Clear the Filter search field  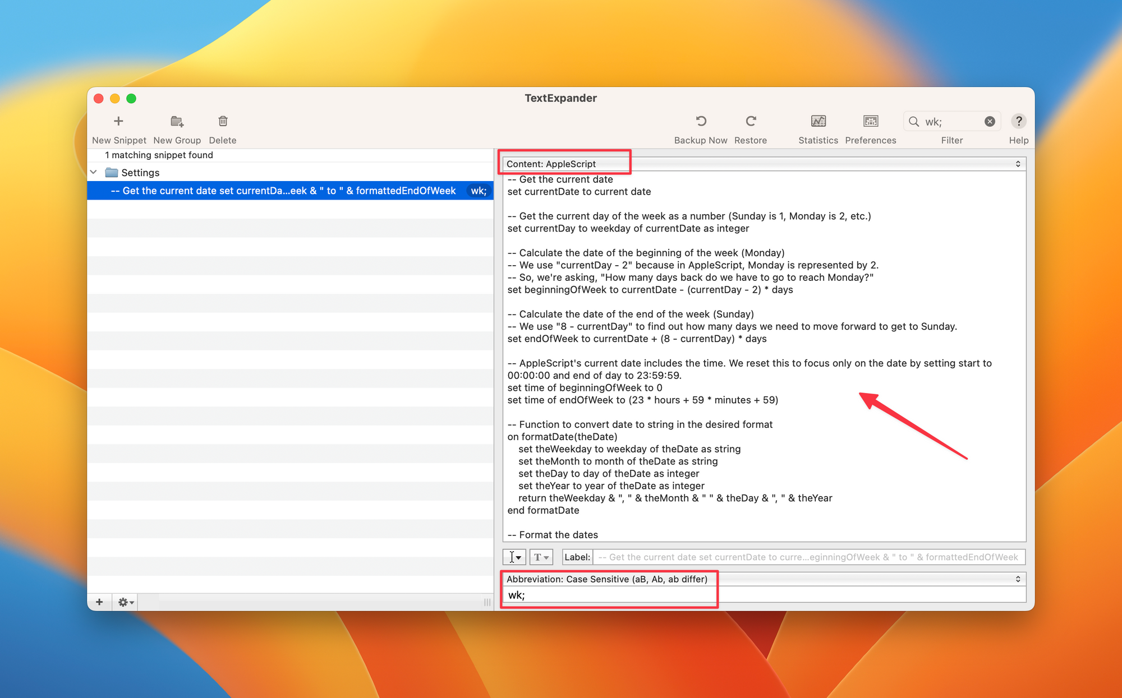987,122
